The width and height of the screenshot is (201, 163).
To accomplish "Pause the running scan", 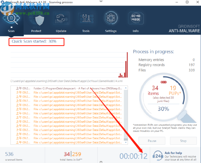I will click(x=152, y=141).
